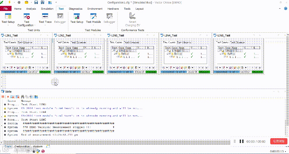
Task: Collapse the 物理层 node in LIN1_Test
Action: click(8, 54)
